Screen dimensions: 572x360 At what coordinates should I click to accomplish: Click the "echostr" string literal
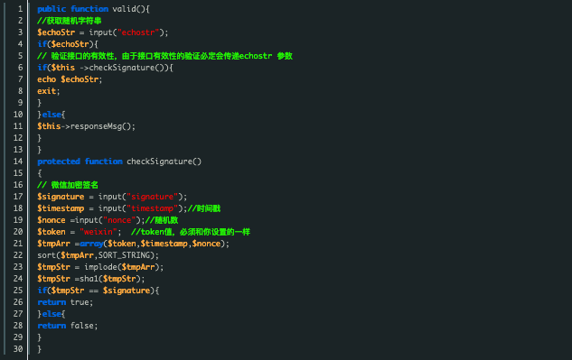point(138,32)
